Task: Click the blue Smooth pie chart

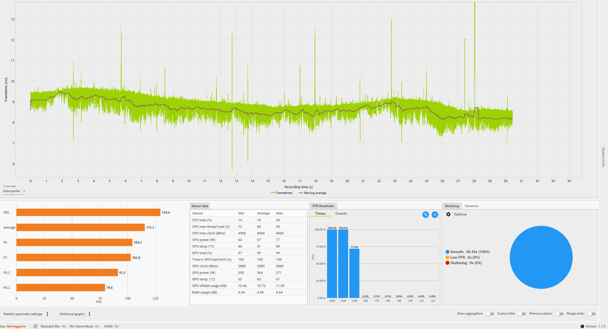Action: coord(541,257)
